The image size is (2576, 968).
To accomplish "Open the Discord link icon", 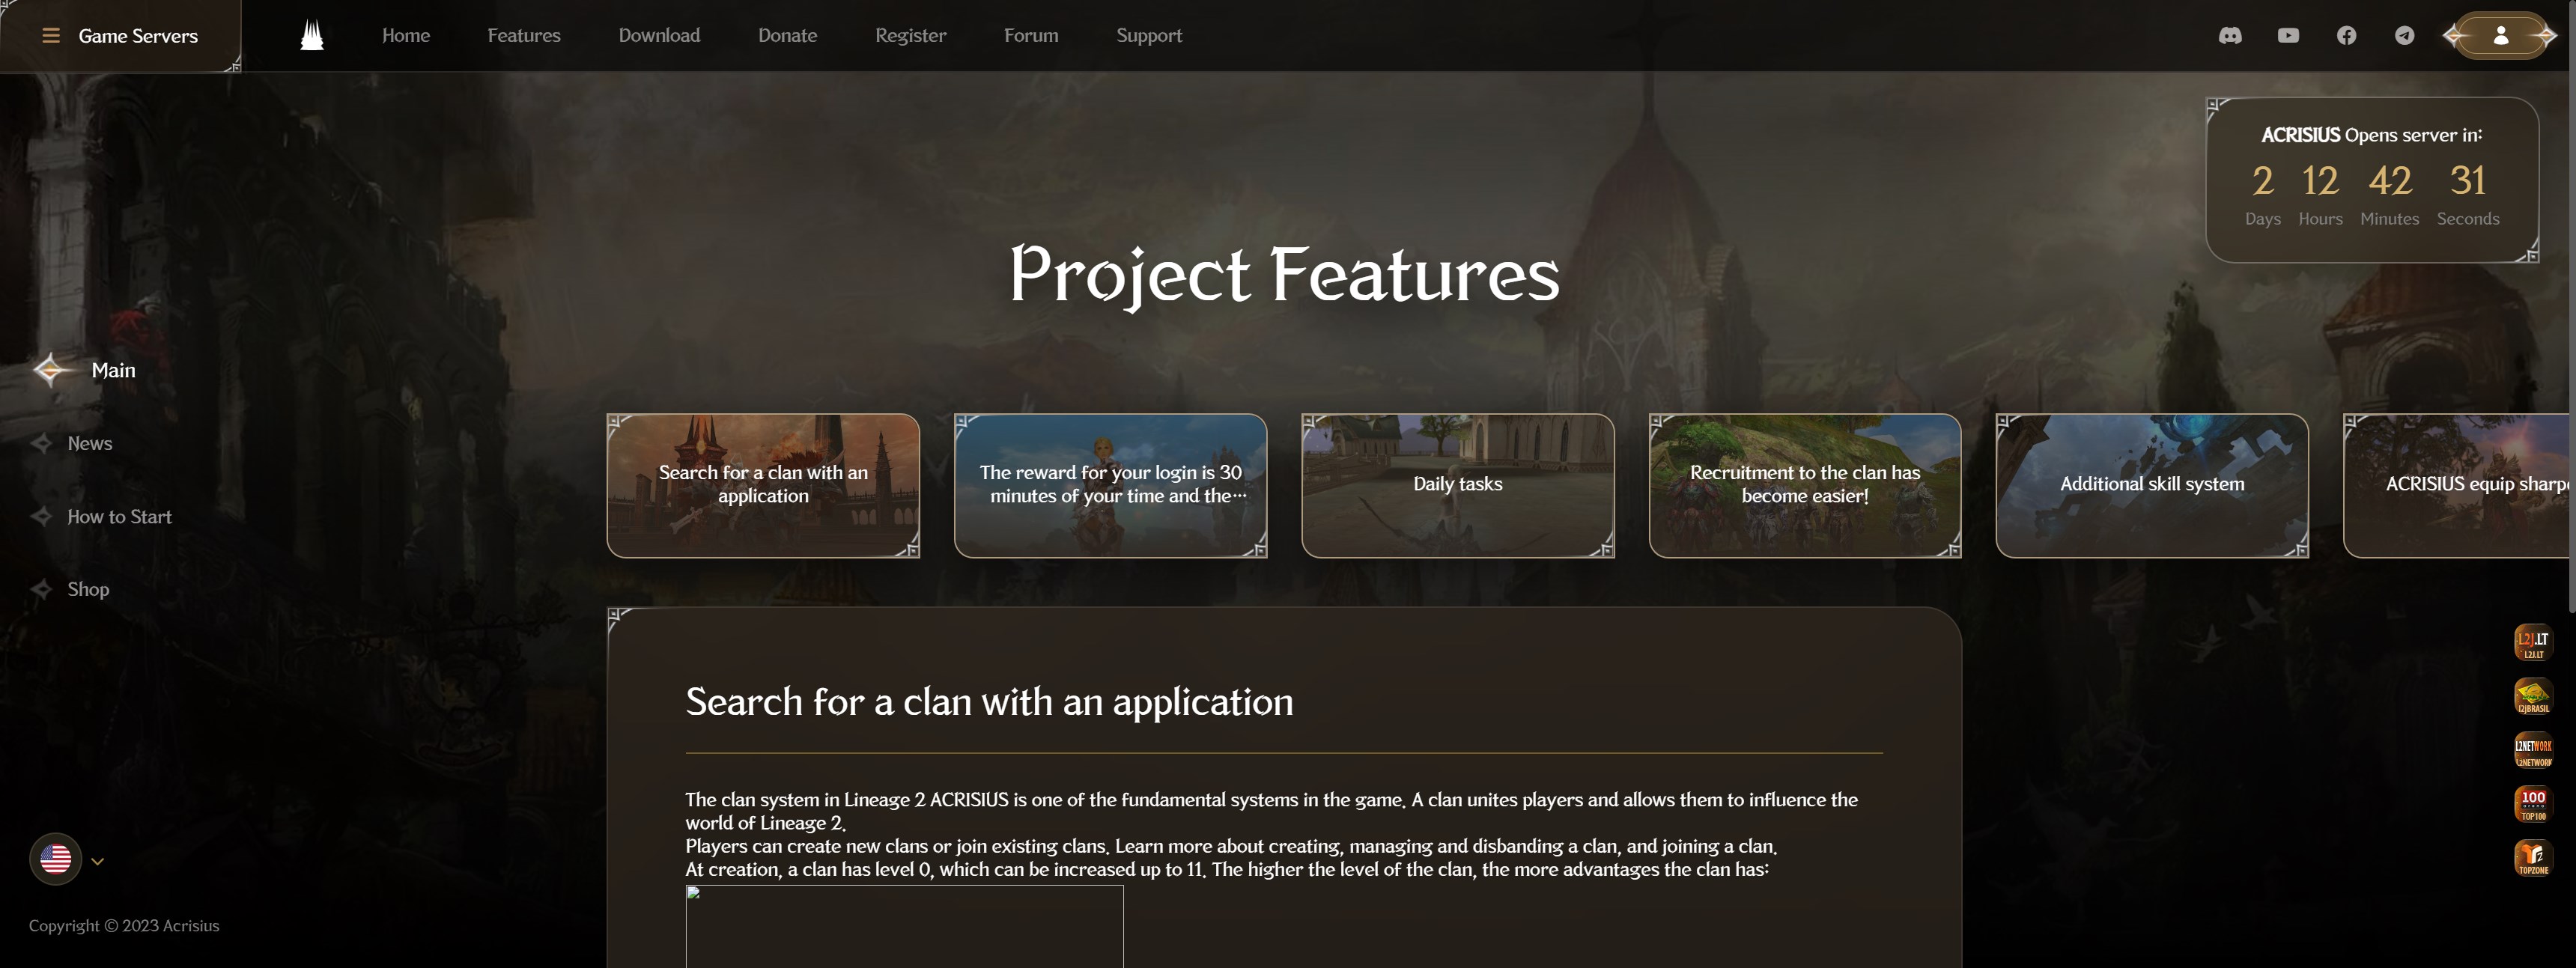I will point(2230,36).
